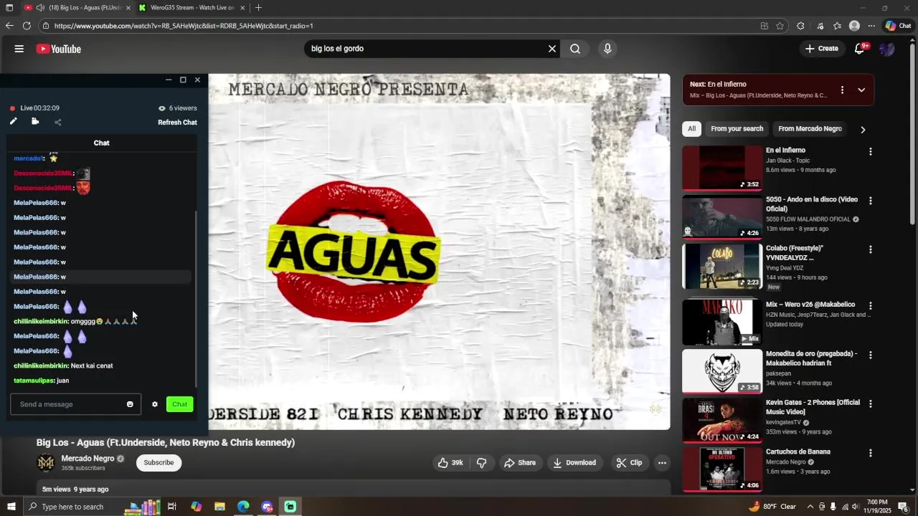Open YouTube notifications bell
This screenshot has width=918, height=516.
(x=859, y=49)
